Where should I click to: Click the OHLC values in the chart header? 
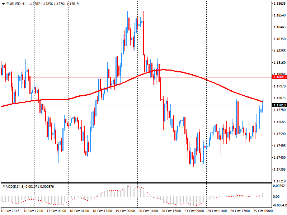pos(53,4)
